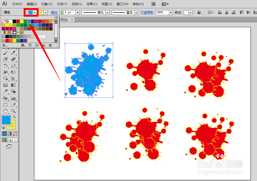Open swatch options list icon

click(x=30, y=45)
